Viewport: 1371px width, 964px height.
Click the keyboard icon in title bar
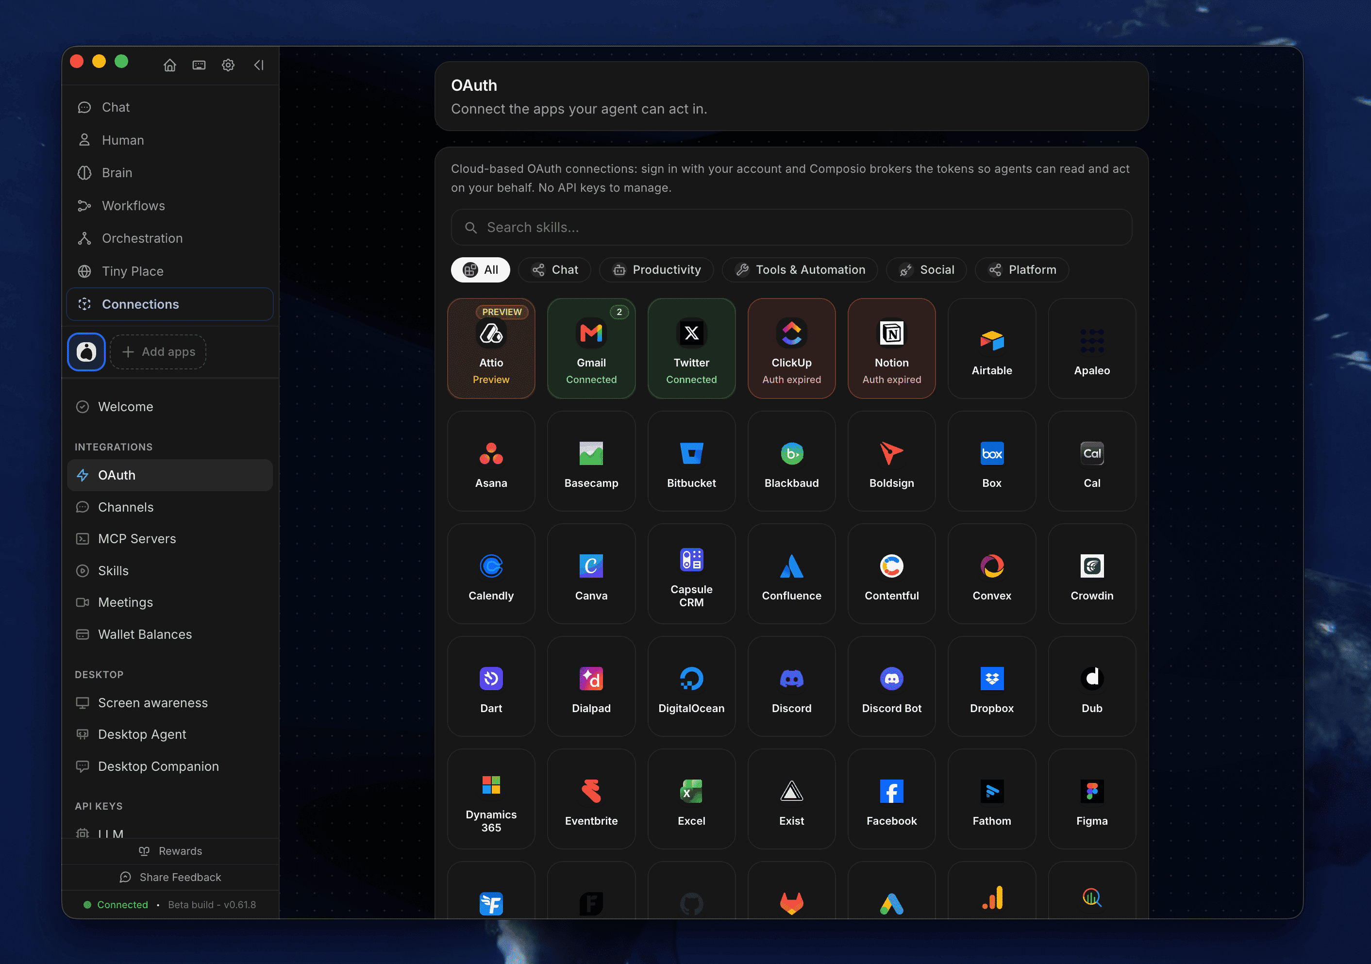point(199,65)
